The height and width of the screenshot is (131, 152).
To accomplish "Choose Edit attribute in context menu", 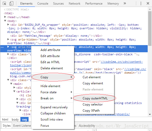I will 53,56.
